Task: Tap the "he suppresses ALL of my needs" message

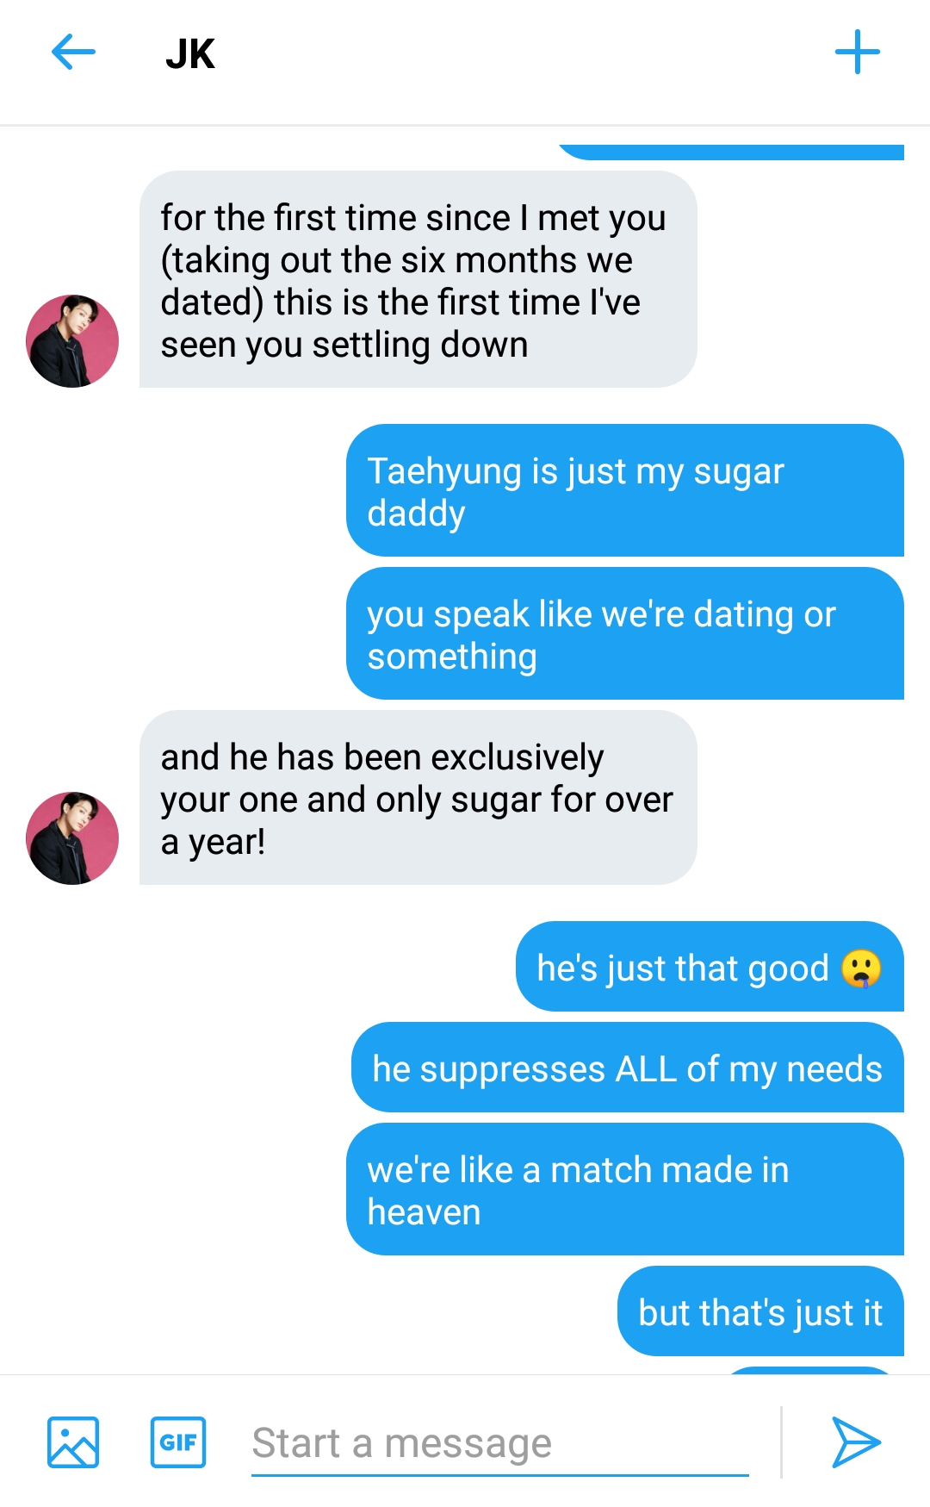Action: coord(627,1068)
